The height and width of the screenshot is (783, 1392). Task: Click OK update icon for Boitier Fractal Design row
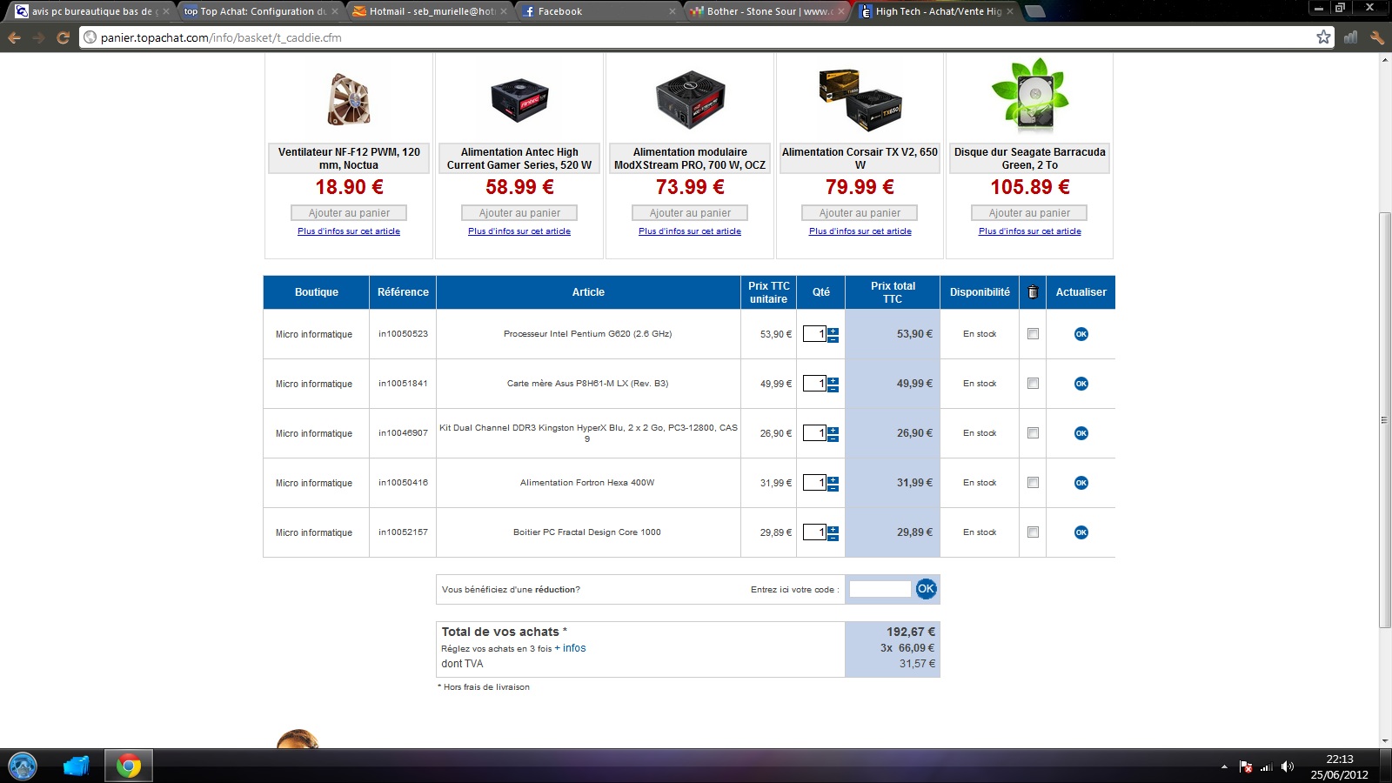tap(1081, 532)
